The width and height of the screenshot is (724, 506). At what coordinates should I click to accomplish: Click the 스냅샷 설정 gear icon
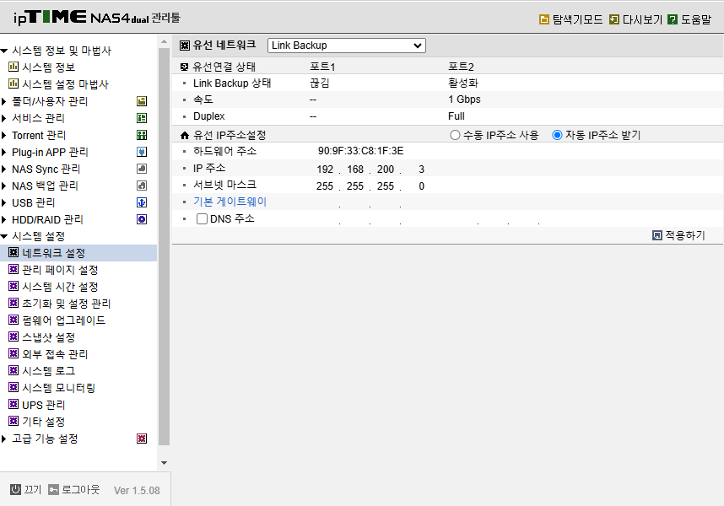(x=14, y=336)
